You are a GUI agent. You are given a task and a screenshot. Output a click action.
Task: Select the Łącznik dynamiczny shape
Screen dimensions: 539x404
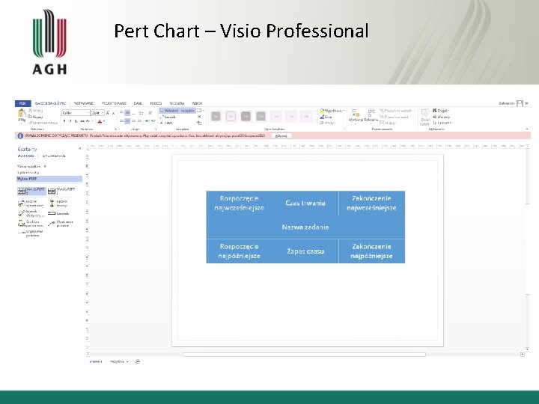point(31,203)
